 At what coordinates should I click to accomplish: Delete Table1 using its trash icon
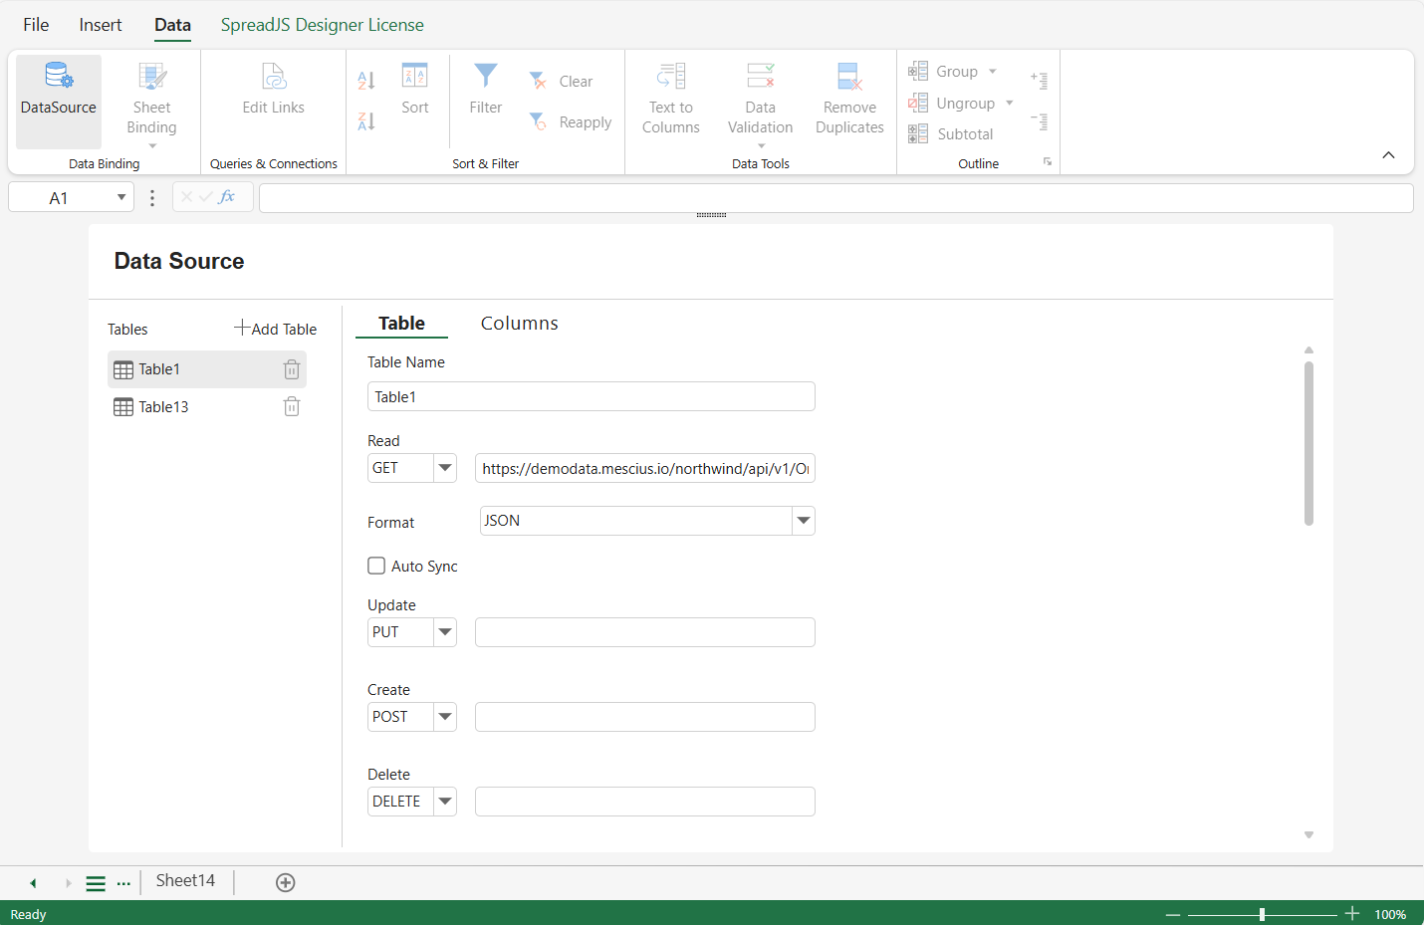292,369
